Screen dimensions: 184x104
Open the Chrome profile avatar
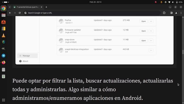(176, 13)
